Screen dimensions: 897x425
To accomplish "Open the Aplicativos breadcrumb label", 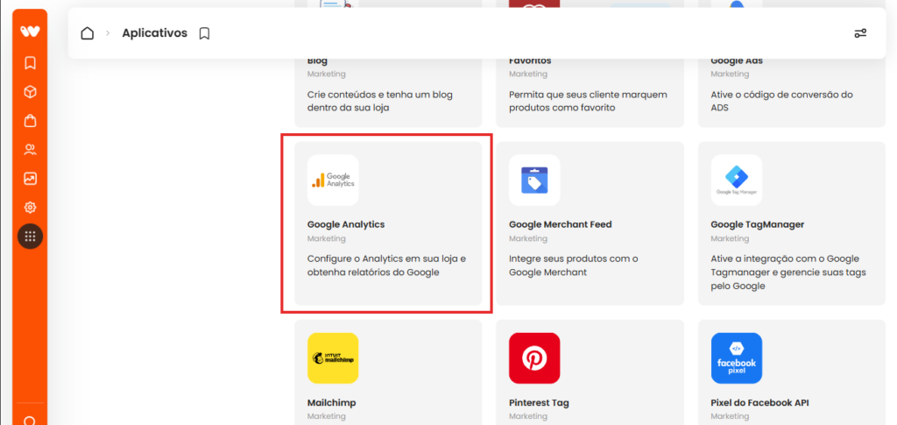I will pyautogui.click(x=154, y=33).
